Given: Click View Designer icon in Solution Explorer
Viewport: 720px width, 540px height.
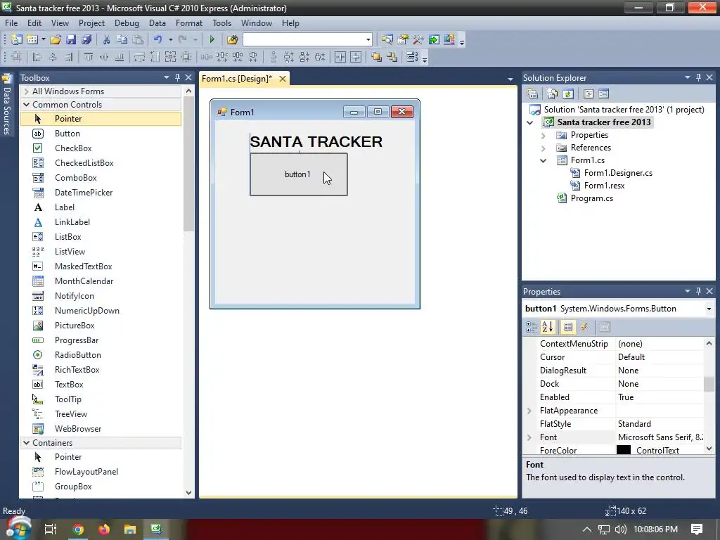Looking at the screenshot, I should tap(604, 94).
